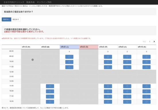Select the April 3 Saturday column header
158x110 pixels.
pyautogui.click(x=69, y=47)
